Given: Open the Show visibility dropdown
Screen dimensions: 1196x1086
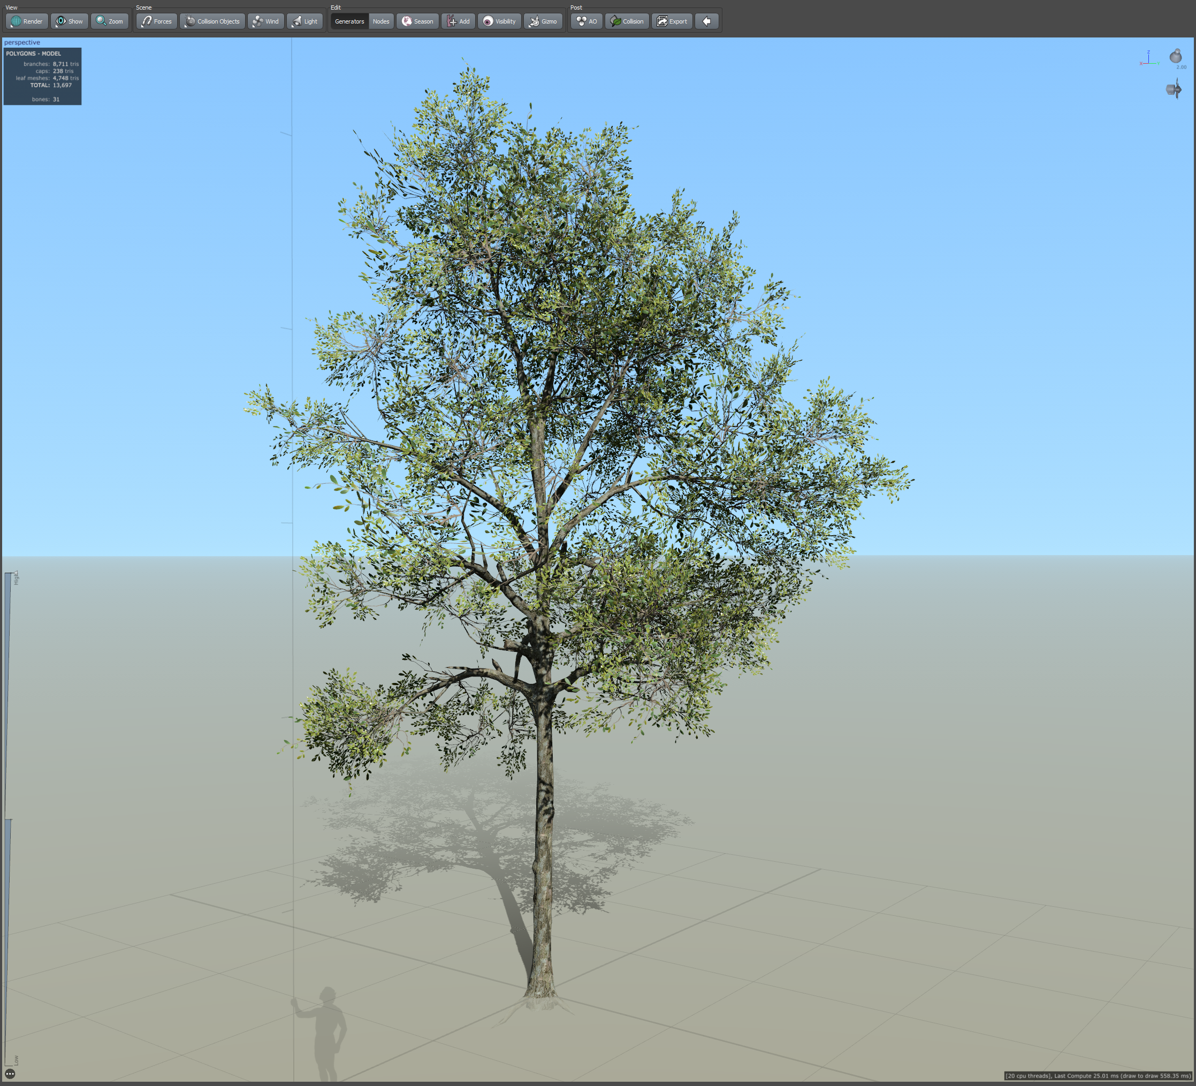Looking at the screenshot, I should pyautogui.click(x=70, y=21).
